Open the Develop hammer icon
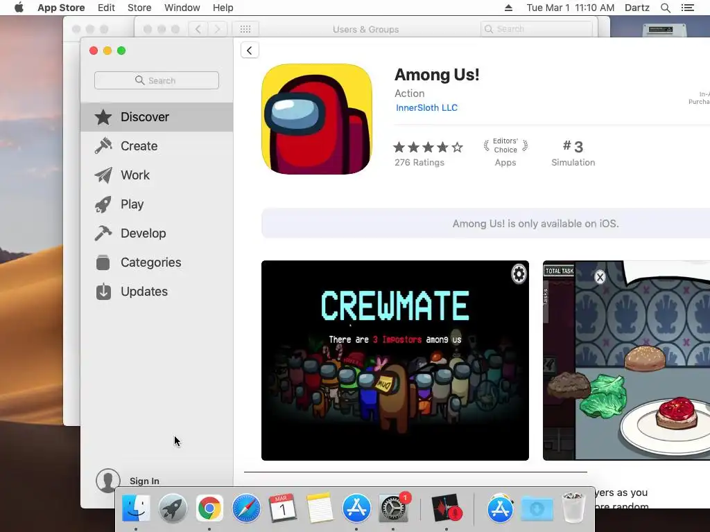The width and height of the screenshot is (710, 532). [x=103, y=233]
